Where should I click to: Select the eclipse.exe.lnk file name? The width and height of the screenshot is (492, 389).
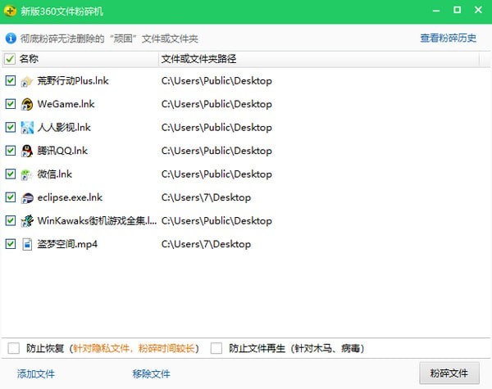click(70, 197)
